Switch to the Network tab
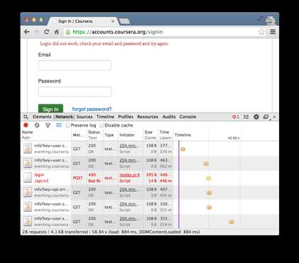This screenshot has width=299, height=263. 64,117
